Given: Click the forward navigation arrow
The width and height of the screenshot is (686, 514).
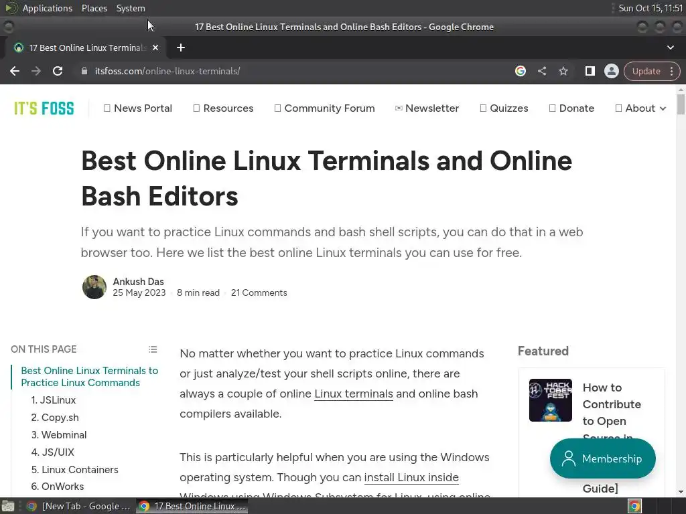Looking at the screenshot, I should point(36,71).
